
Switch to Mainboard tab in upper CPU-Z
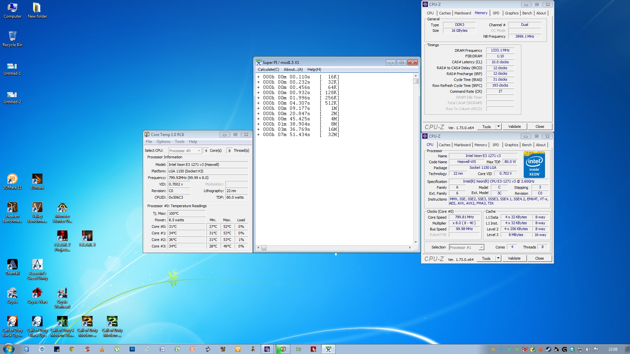click(462, 13)
